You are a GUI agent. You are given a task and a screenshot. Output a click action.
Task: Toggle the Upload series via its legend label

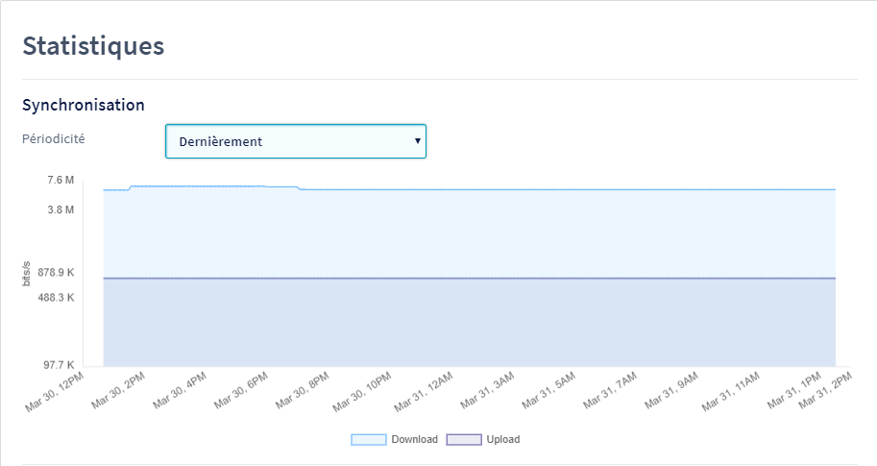pyautogui.click(x=502, y=439)
